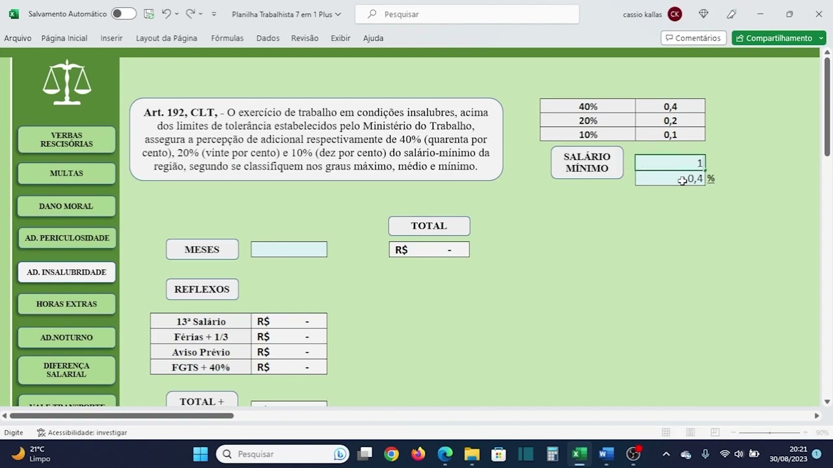This screenshot has height=468, width=833.
Task: Select the AD. INSALUBRIDADE button
Action: click(66, 272)
